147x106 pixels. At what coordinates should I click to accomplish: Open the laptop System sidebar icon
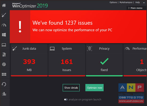[4, 45]
